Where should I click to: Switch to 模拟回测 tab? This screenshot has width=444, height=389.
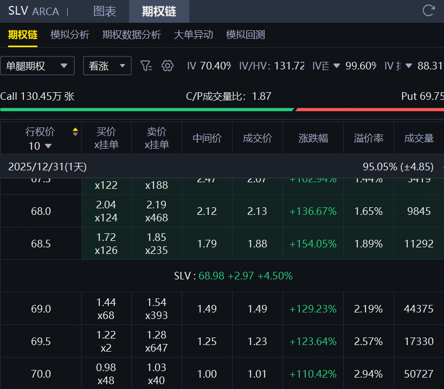coord(246,35)
